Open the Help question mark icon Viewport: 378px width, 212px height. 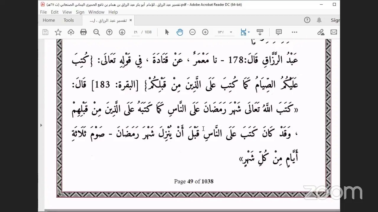coord(307,20)
